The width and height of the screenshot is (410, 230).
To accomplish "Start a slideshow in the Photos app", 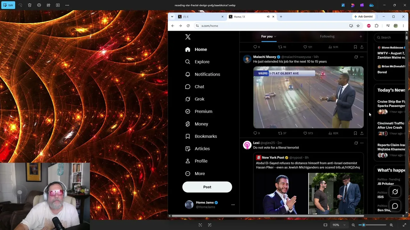I will (58, 5).
